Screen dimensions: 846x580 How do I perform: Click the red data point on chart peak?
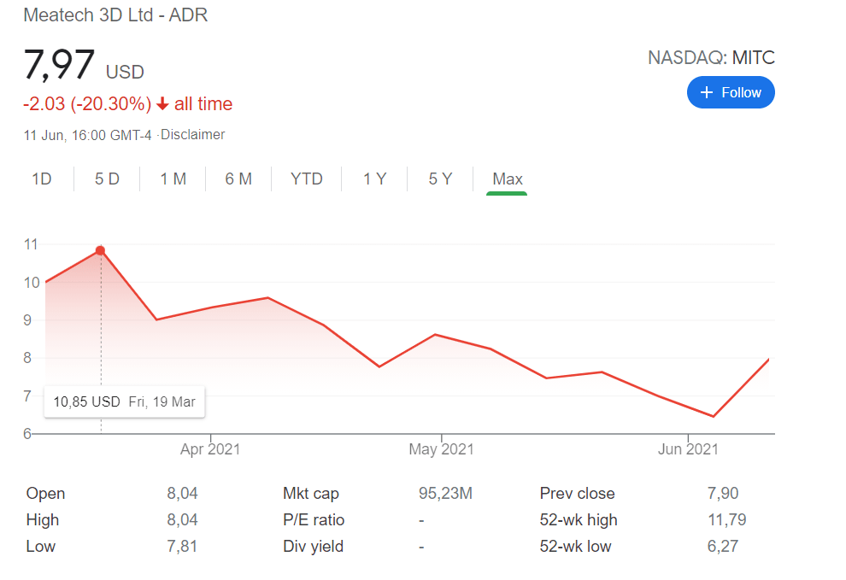coord(101,250)
